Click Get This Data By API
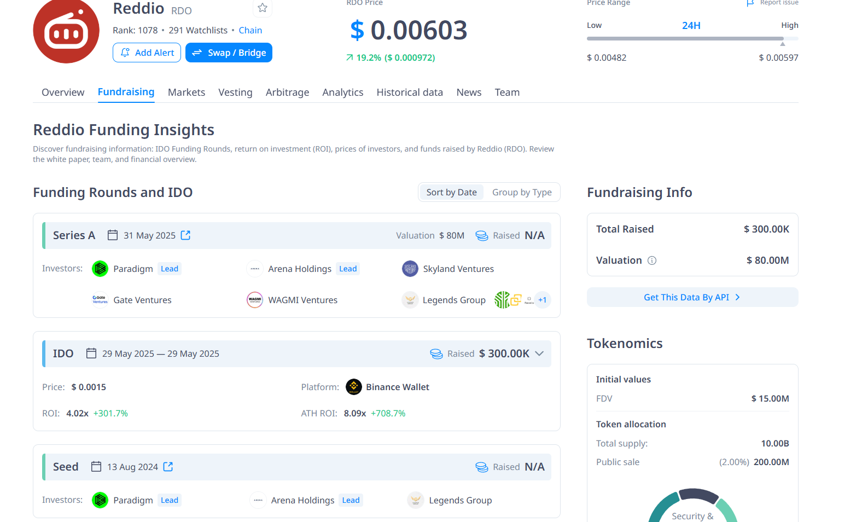Viewport: 862px width, 522px height. [x=692, y=297]
